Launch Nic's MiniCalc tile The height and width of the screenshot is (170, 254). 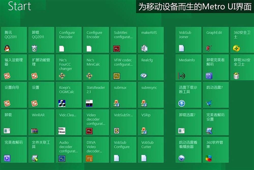coord(96,67)
